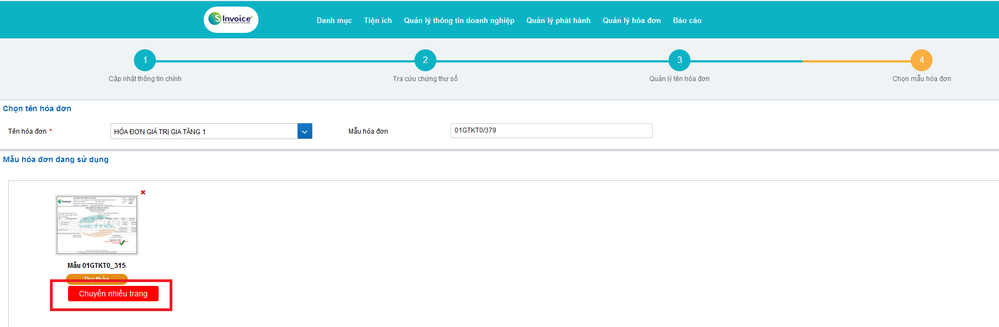This screenshot has height=327, width=999.
Task: Jump to step 3 circle icon
Action: click(679, 60)
